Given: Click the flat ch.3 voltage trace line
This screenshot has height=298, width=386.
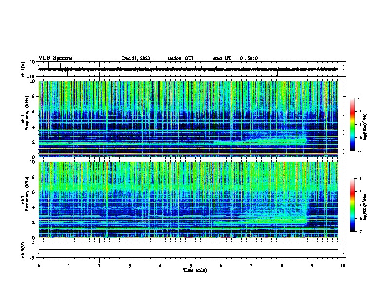Looking at the screenshot, I should point(188,250).
